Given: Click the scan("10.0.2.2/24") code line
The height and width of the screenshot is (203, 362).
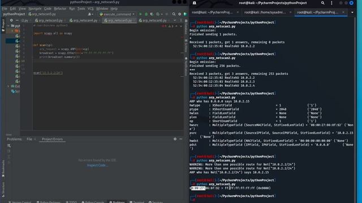Looking at the screenshot, I should [x=48, y=73].
